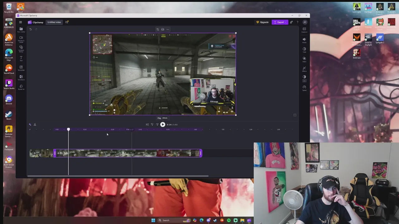399x224 pixels.
Task: Select the purple highlighted timeline clip
Action: [x=128, y=153]
